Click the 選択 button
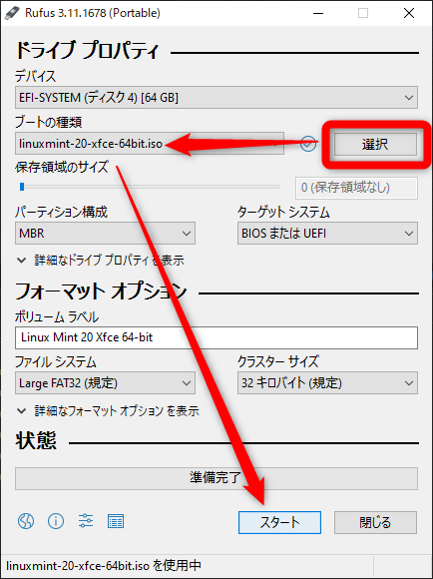 coord(375,144)
